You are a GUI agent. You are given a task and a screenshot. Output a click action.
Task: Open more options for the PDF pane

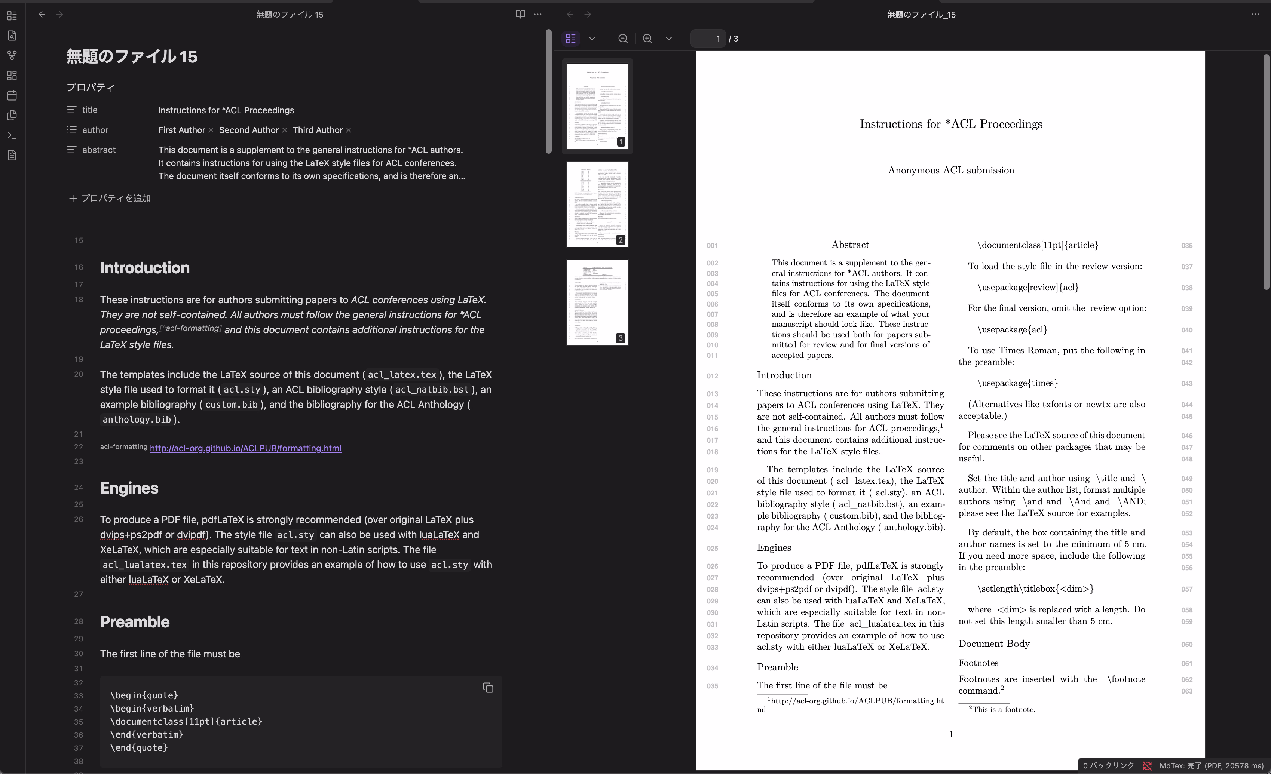(x=1255, y=15)
